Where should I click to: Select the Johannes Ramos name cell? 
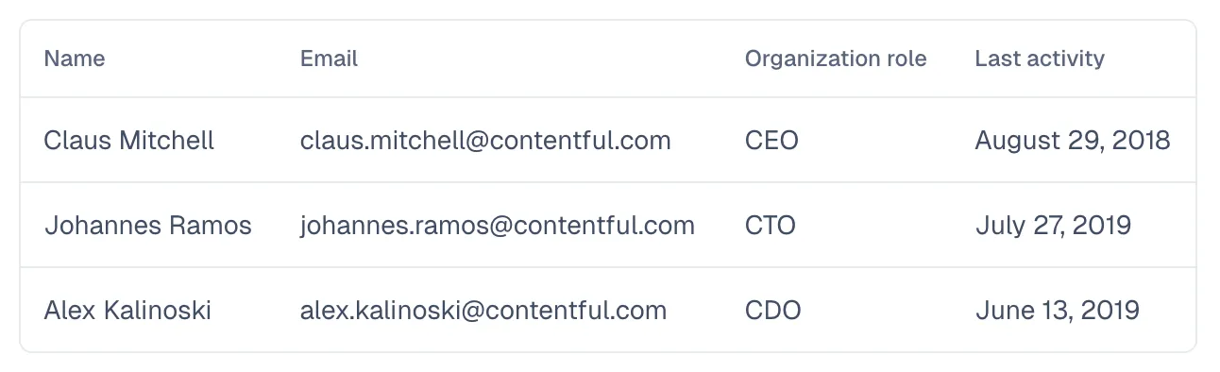pyautogui.click(x=148, y=226)
